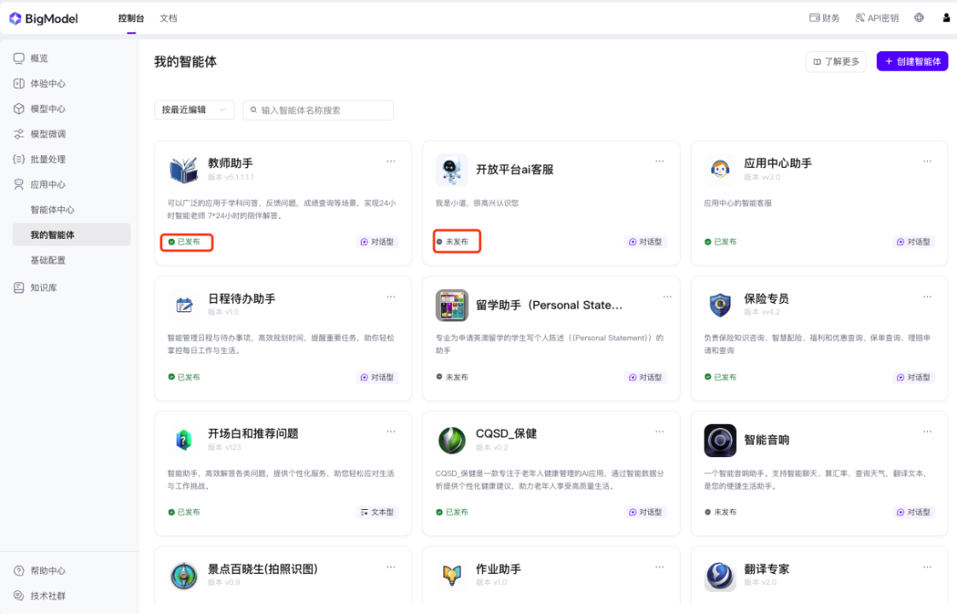Click the 应用中心助手 headset icon

click(x=720, y=170)
